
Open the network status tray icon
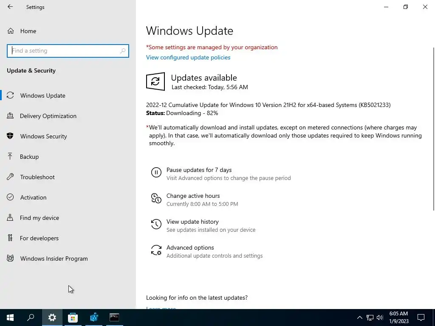pos(370,318)
